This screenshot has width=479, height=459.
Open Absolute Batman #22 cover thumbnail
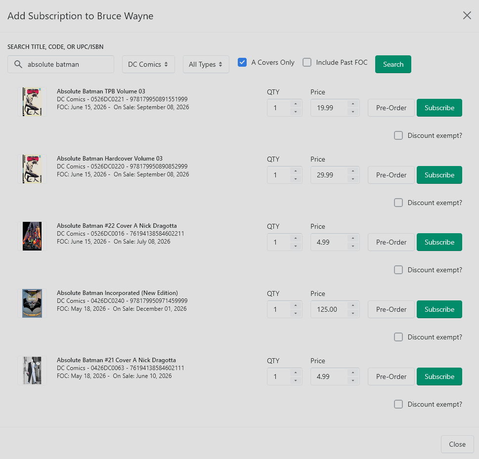[32, 236]
